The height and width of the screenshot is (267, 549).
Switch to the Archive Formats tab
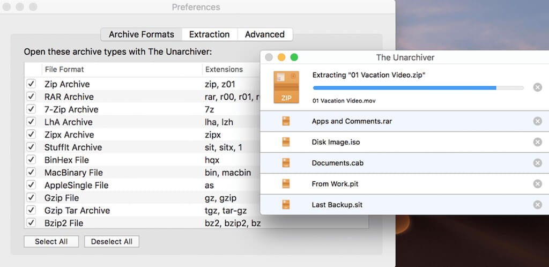pos(142,34)
